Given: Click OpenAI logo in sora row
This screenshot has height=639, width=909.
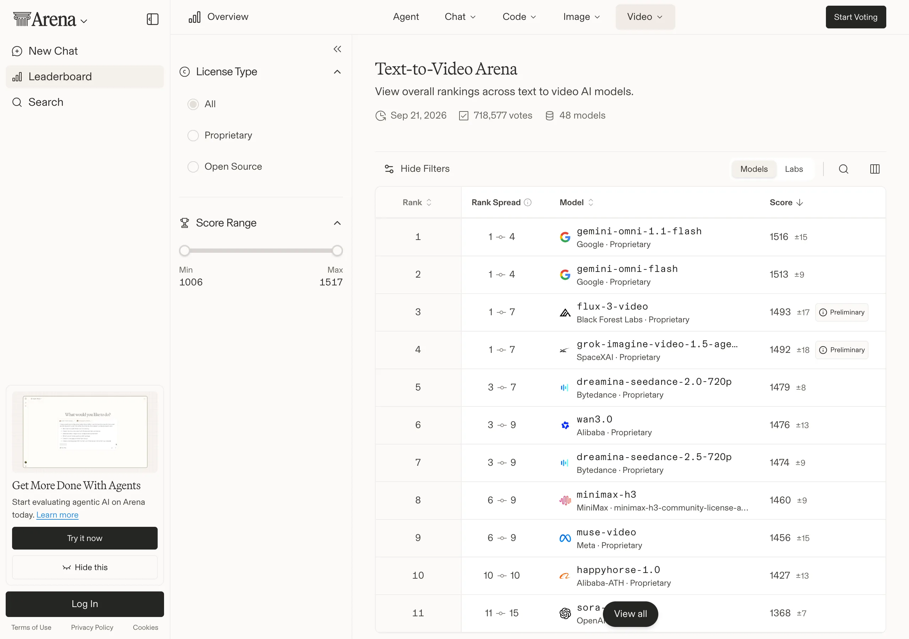Looking at the screenshot, I should (565, 613).
